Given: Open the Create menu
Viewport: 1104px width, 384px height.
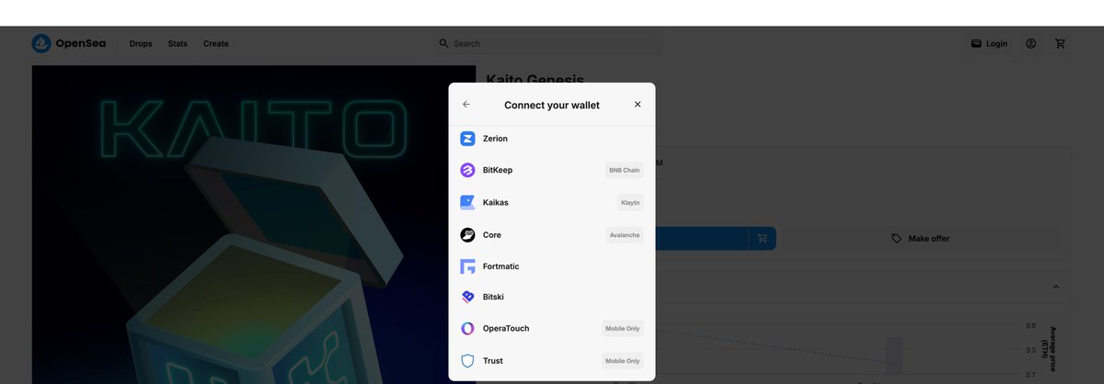Looking at the screenshot, I should [x=216, y=43].
